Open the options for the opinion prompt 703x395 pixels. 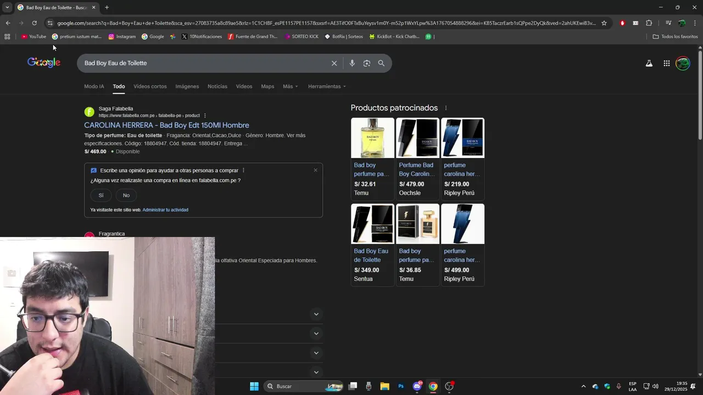243,171
